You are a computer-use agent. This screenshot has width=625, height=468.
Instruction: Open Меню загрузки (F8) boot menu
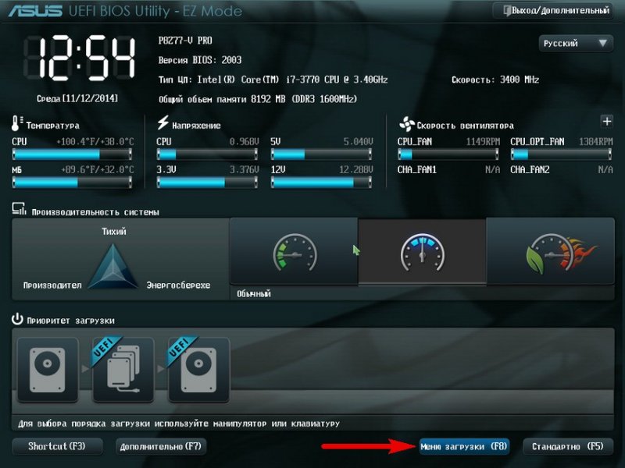[464, 446]
